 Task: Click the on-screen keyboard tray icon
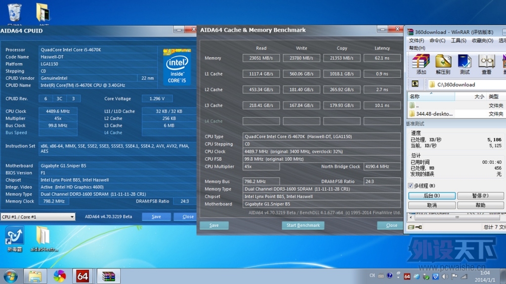pyautogui.click(x=381, y=276)
